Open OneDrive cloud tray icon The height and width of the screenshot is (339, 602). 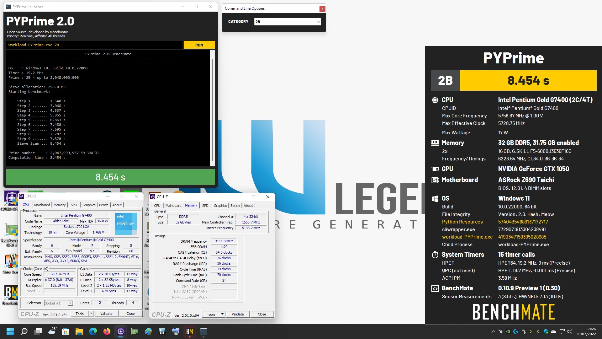point(553,331)
